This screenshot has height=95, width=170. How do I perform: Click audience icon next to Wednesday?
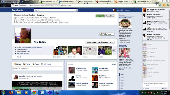[27, 78]
